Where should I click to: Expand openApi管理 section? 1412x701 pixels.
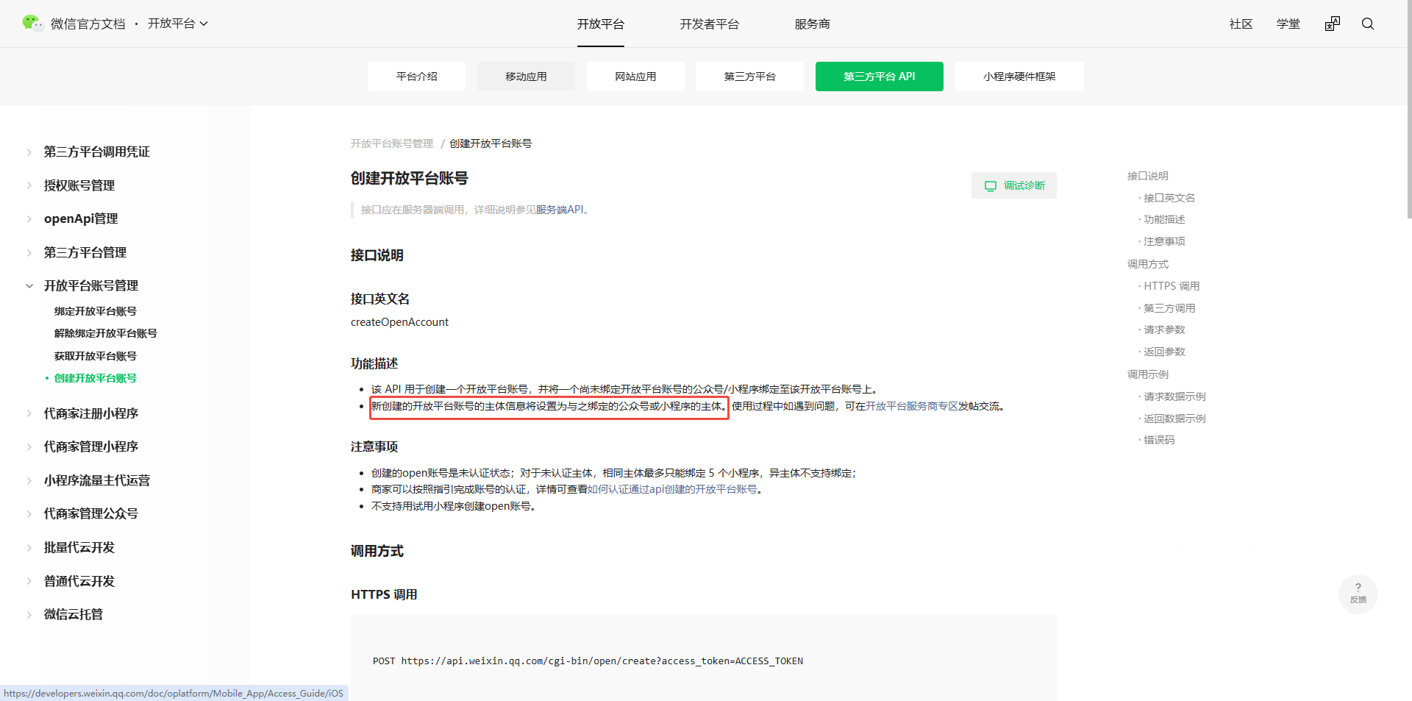(80, 218)
